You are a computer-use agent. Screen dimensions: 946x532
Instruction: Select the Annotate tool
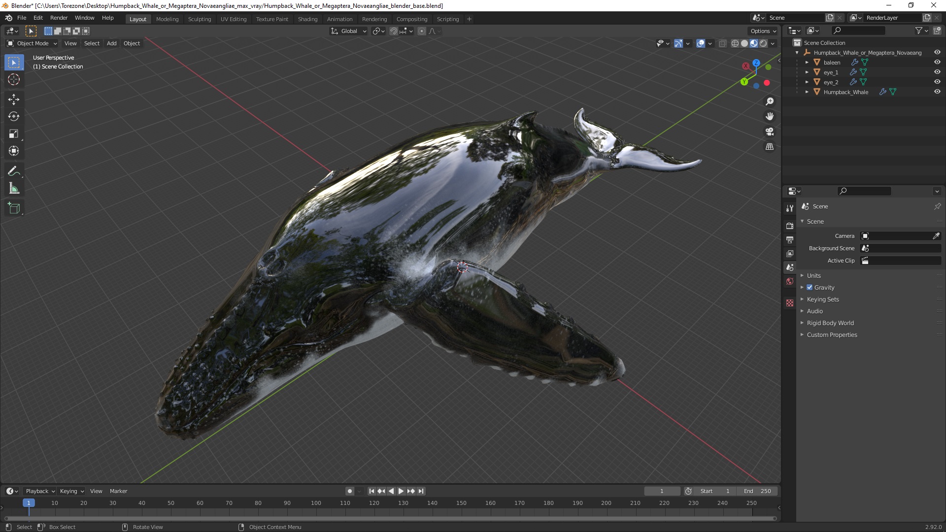(x=14, y=171)
